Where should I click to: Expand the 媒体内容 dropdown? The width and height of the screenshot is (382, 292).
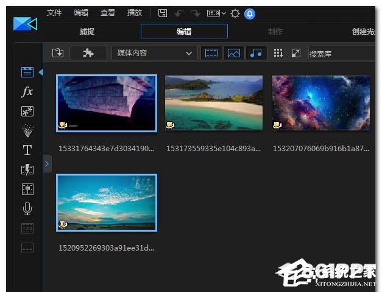[155, 53]
